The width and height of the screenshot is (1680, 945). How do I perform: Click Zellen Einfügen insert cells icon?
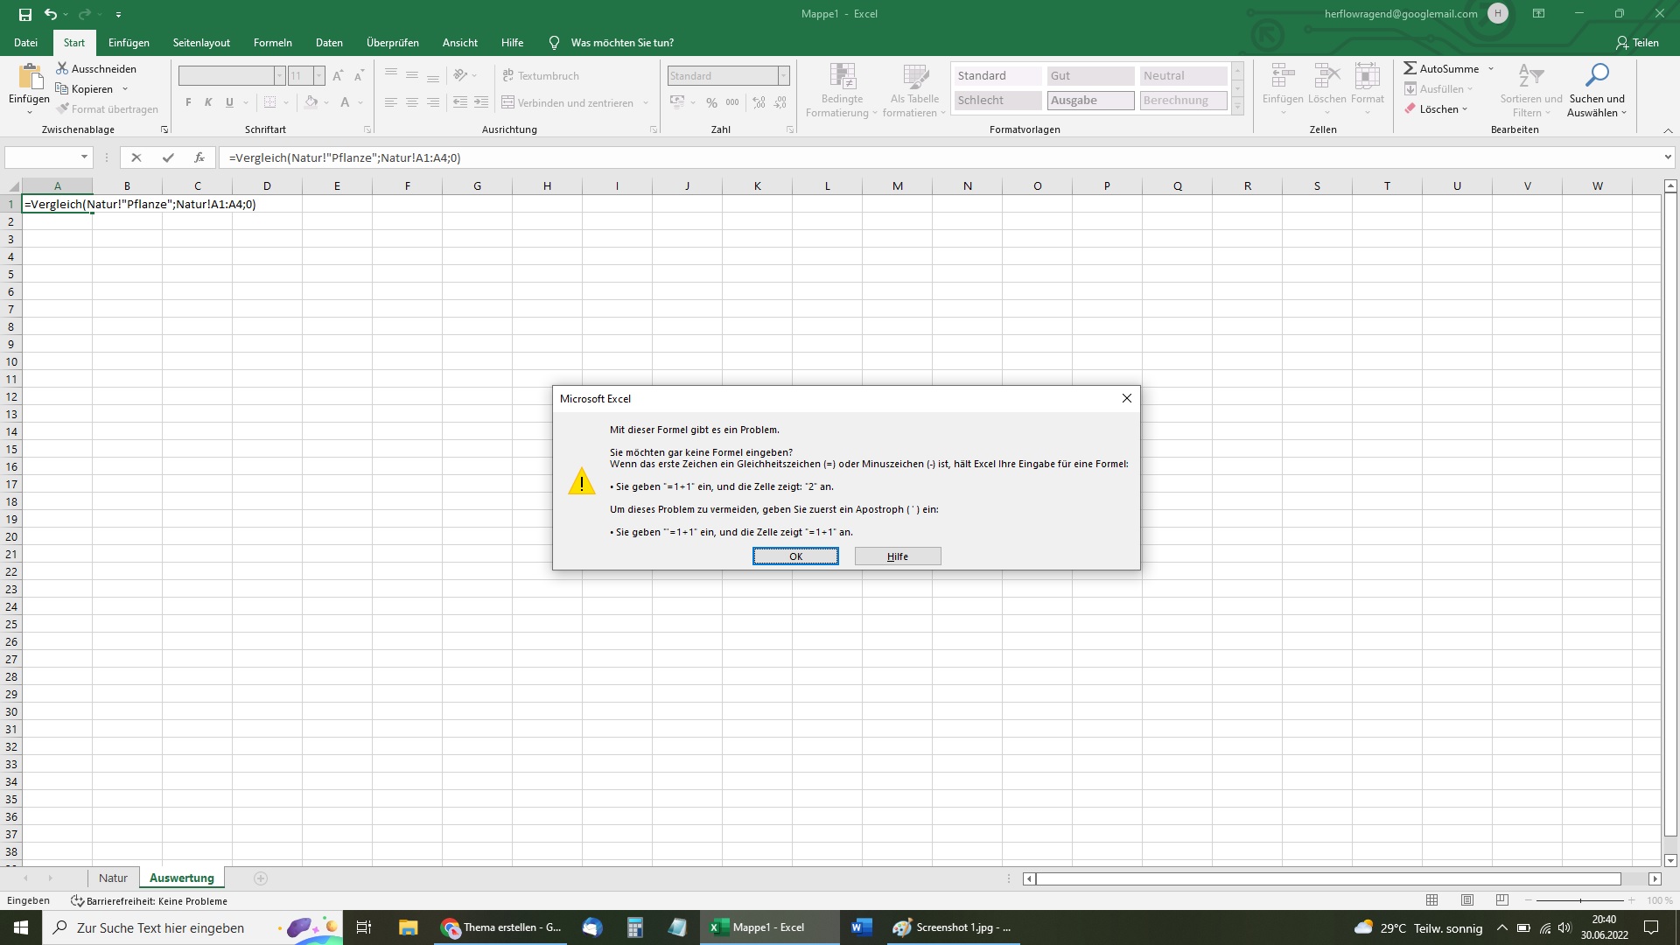[x=1283, y=76]
